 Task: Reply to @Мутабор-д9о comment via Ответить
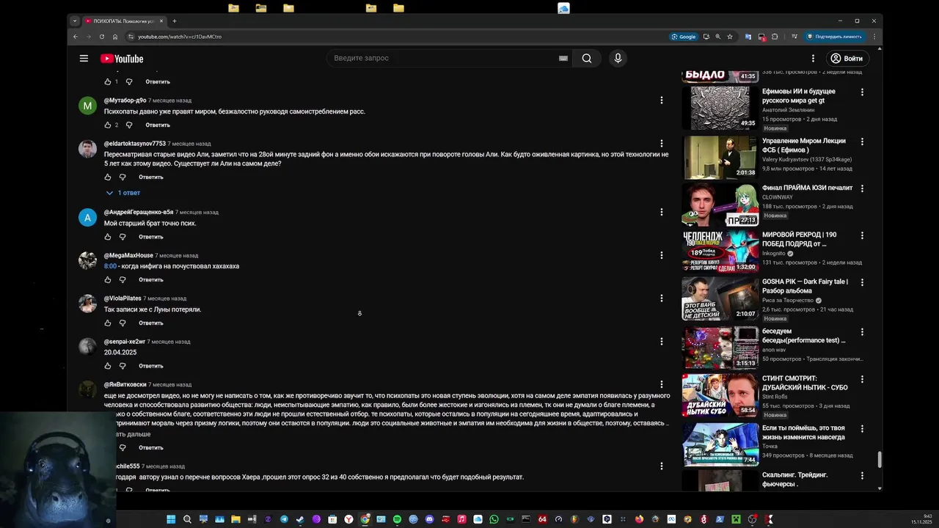coord(158,125)
